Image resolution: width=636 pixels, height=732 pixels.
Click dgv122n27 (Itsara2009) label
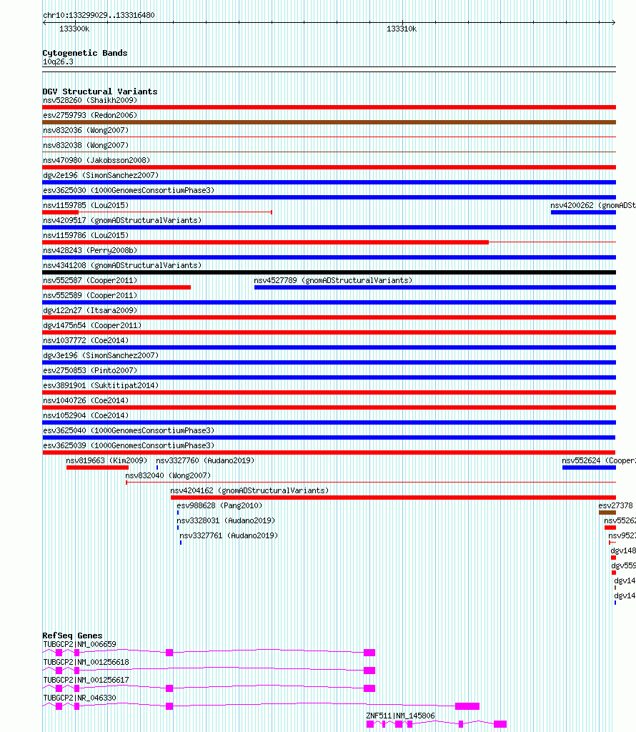[90, 310]
